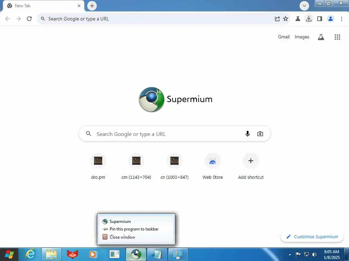Open the cm (1143×704) shortcut

[136, 166]
